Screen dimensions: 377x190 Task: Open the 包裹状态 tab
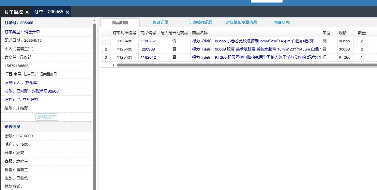pos(282,22)
